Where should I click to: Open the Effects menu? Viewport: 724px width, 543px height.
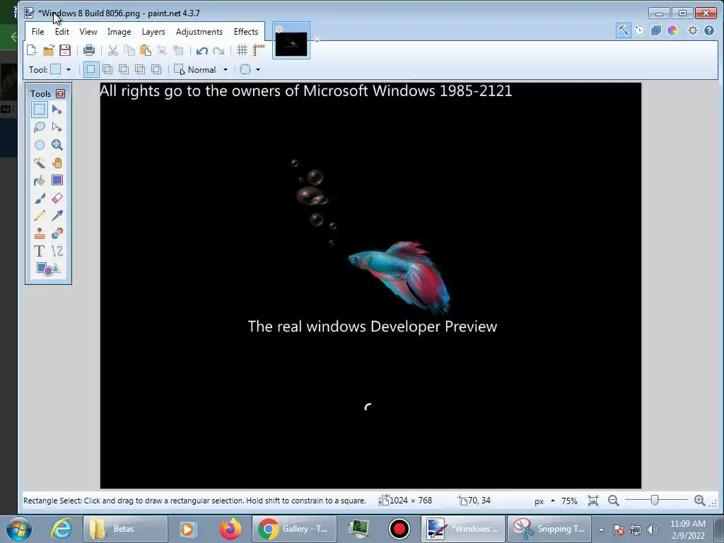click(x=245, y=32)
